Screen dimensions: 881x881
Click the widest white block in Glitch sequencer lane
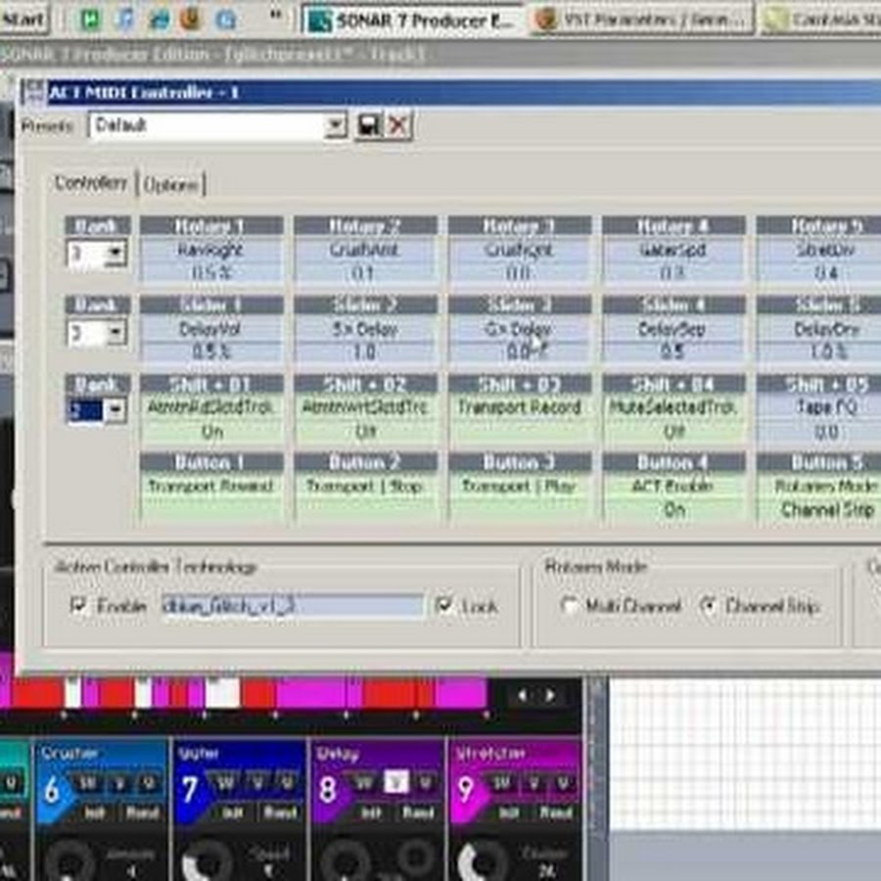pyautogui.click(x=222, y=693)
